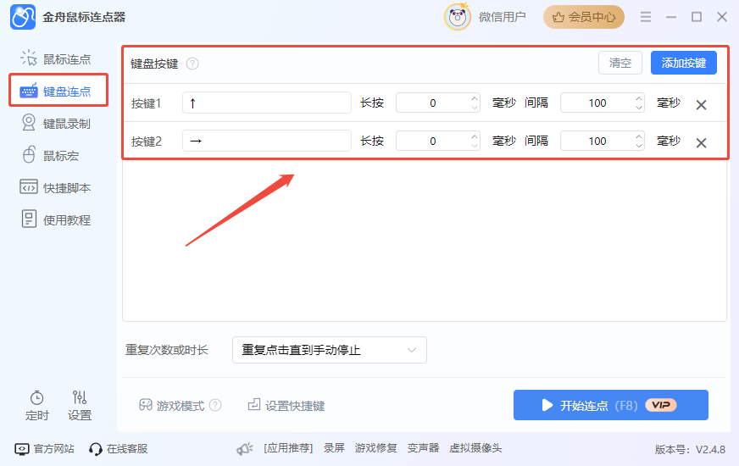Decrease 按键2 间隔 value with down arrow
Image resolution: width=739 pixels, height=466 pixels.
pos(639,146)
